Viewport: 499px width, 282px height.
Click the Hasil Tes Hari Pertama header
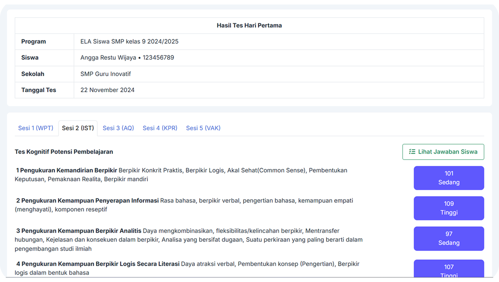(x=249, y=25)
